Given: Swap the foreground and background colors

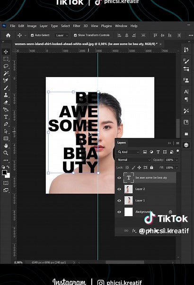Looking at the screenshot, I should pos(8,167).
